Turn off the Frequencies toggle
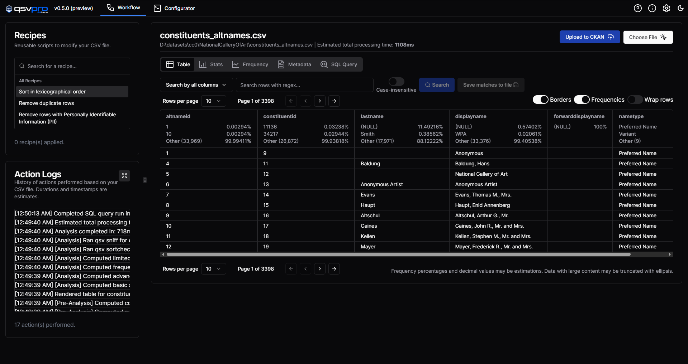Image resolution: width=688 pixels, height=364 pixels. (582, 100)
